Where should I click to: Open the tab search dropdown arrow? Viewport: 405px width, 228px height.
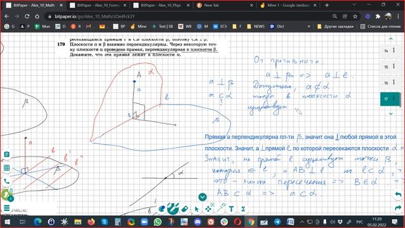pos(354,5)
